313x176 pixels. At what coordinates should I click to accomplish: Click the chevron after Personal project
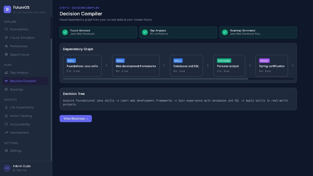pyautogui.click(x=250, y=66)
